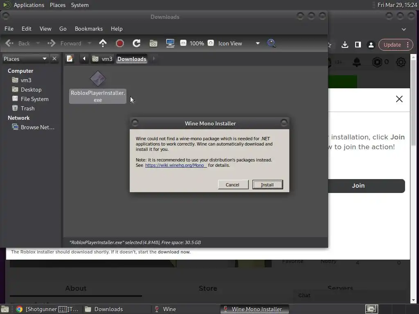
Task: Open the Help menu
Action: pos(117,29)
